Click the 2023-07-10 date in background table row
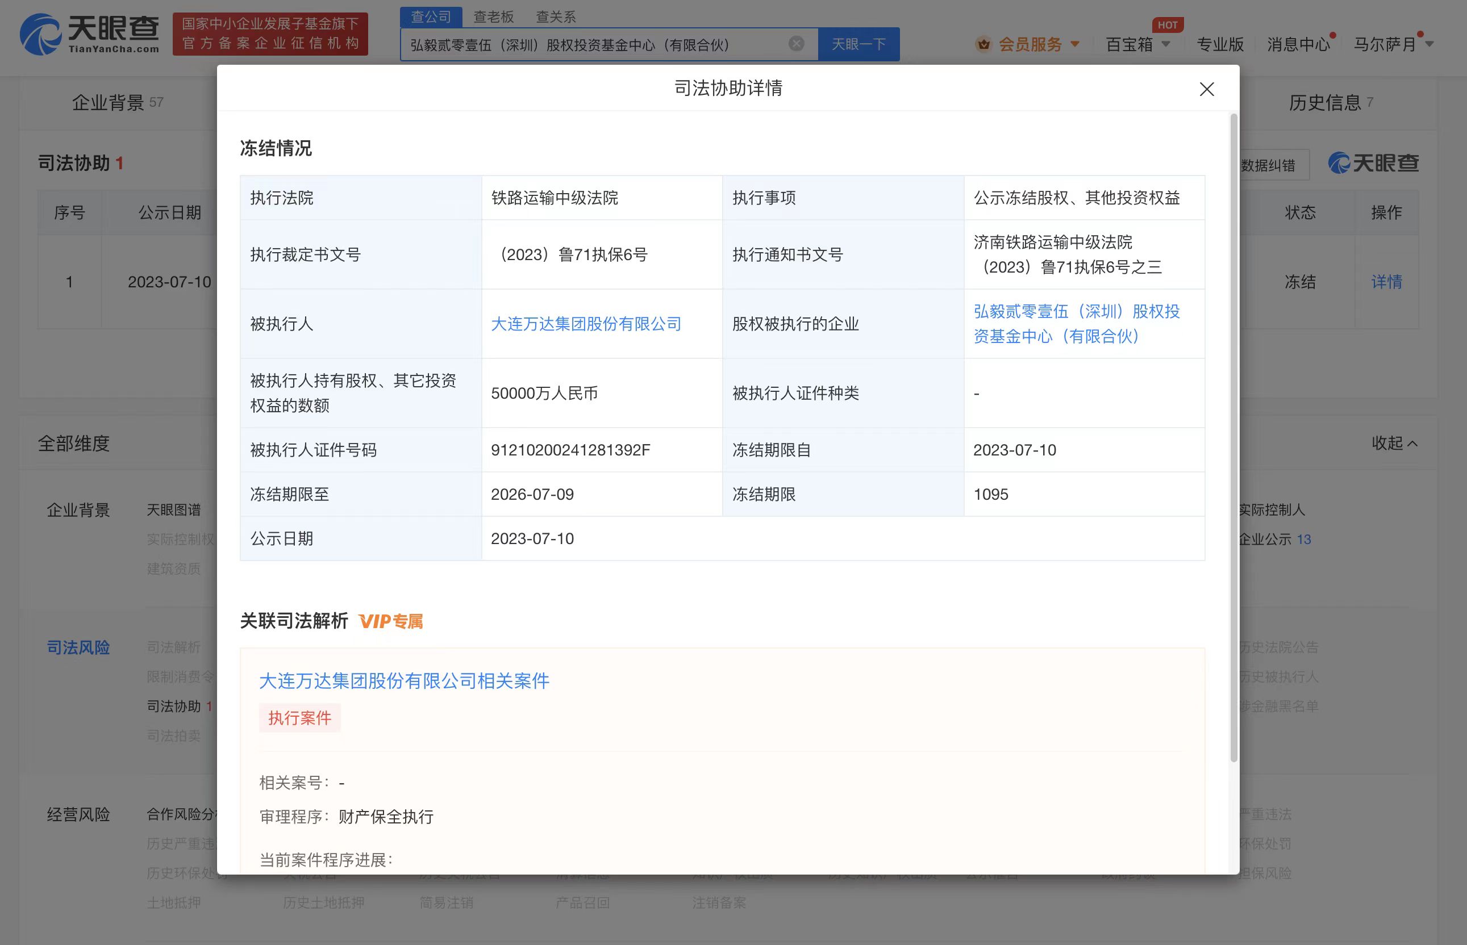This screenshot has height=945, width=1467. [x=169, y=282]
